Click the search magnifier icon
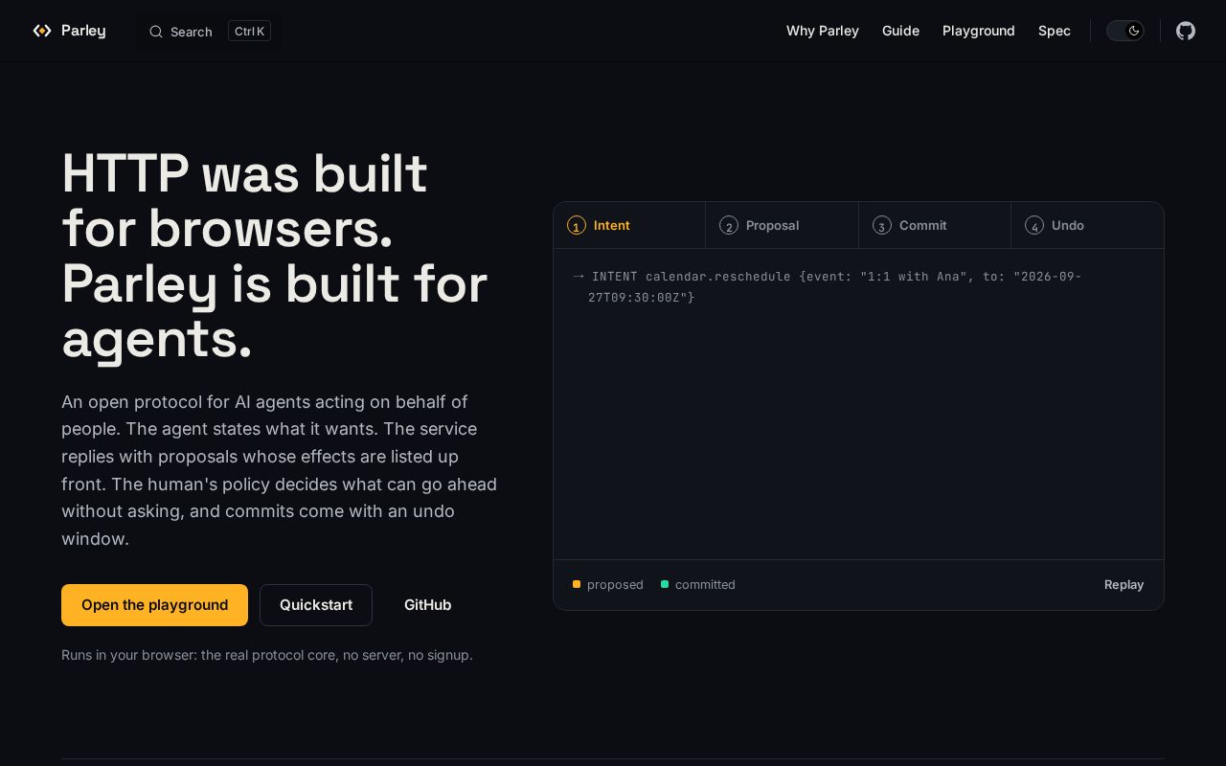This screenshot has width=1226, height=766. tap(155, 32)
